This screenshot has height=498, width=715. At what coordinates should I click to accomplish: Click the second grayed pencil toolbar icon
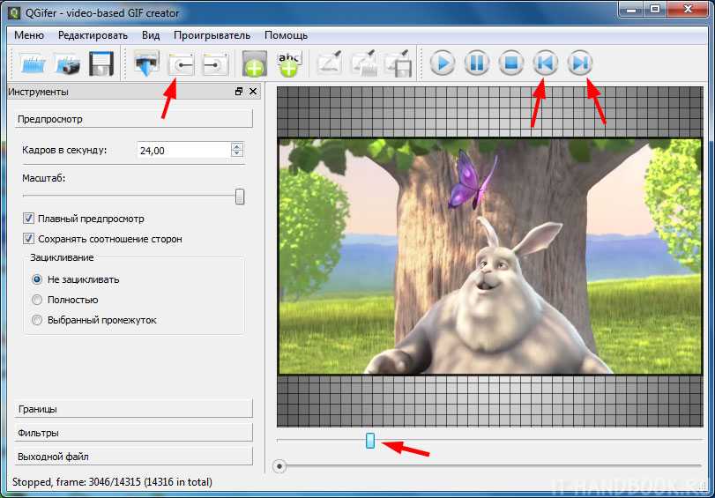coord(363,63)
